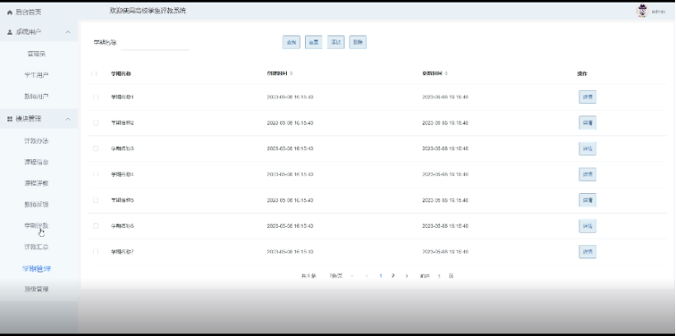The width and height of the screenshot is (676, 336).
Task: Check the box for row 学期名称3
Action: pyautogui.click(x=96, y=148)
